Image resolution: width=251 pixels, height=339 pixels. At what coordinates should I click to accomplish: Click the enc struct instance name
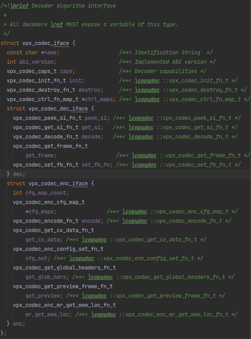[x=17, y=324]
